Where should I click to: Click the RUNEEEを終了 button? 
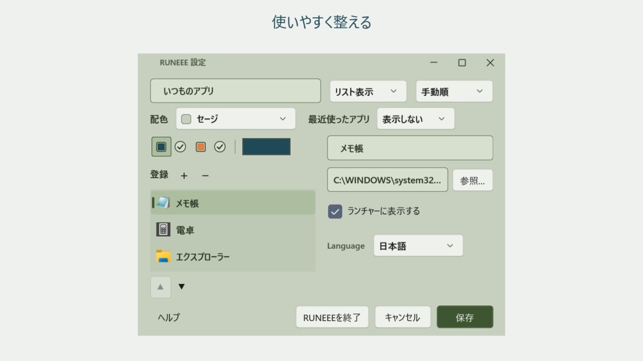[x=332, y=317]
